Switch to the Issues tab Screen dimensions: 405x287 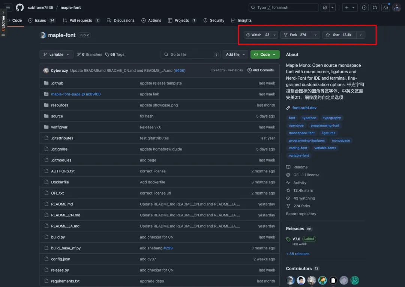pos(42,20)
